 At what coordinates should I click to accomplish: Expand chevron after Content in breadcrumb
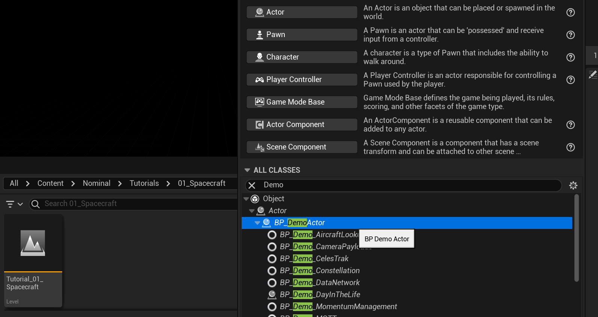click(x=73, y=184)
